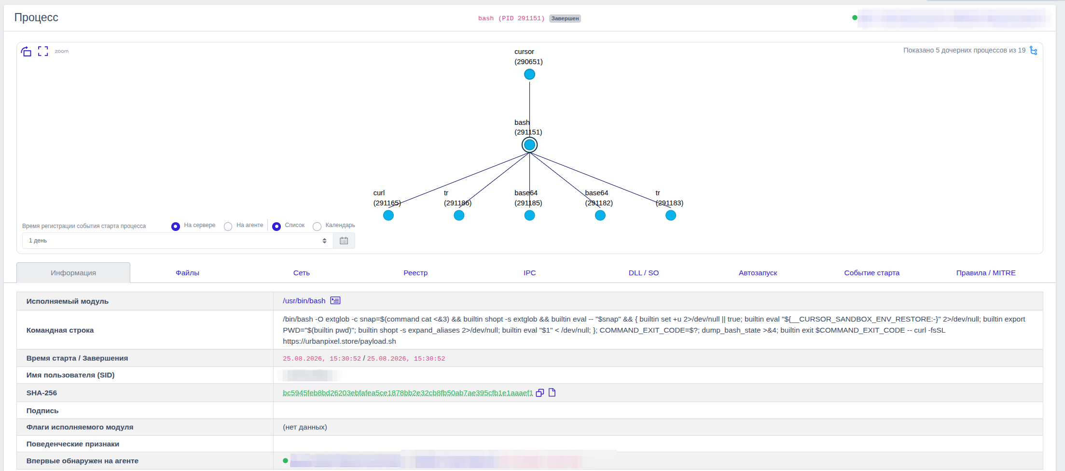Open the calendar picker icon
This screenshot has width=1065, height=471.
[344, 241]
